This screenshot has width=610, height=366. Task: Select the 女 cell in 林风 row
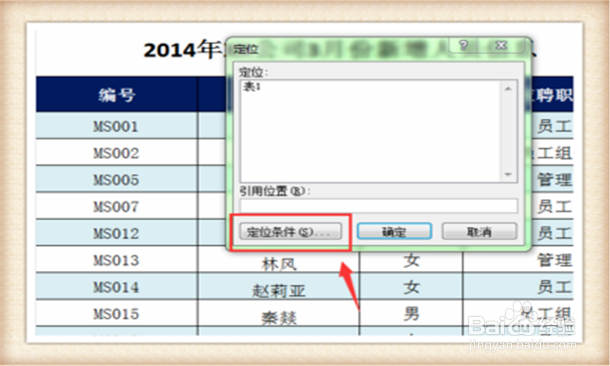coord(411,260)
